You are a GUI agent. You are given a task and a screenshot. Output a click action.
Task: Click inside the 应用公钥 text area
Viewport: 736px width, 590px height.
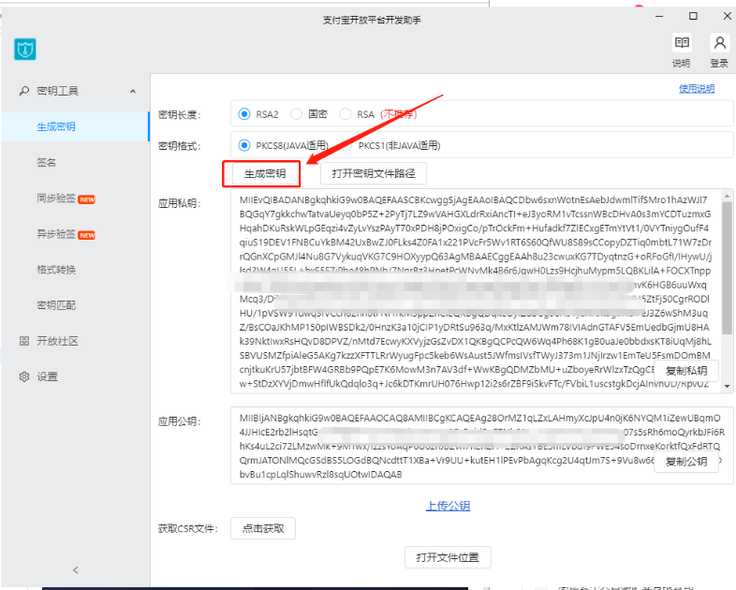coord(481,446)
